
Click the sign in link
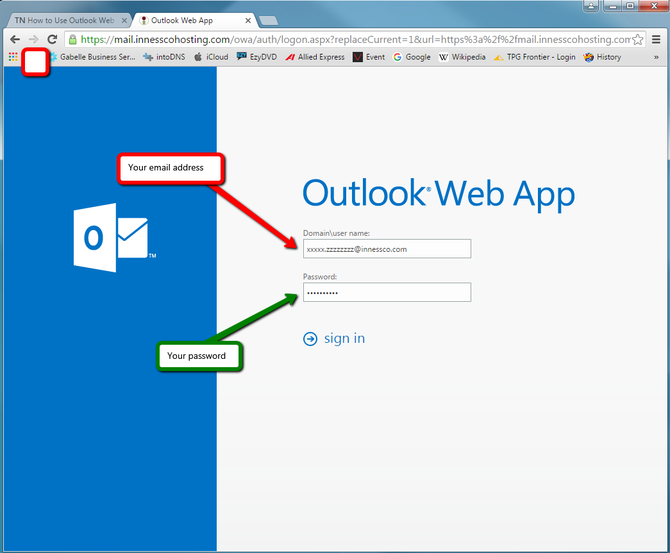point(344,338)
